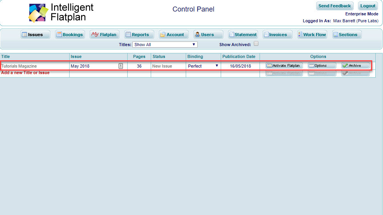
Task: Open My Flatplan
Action: point(104,35)
